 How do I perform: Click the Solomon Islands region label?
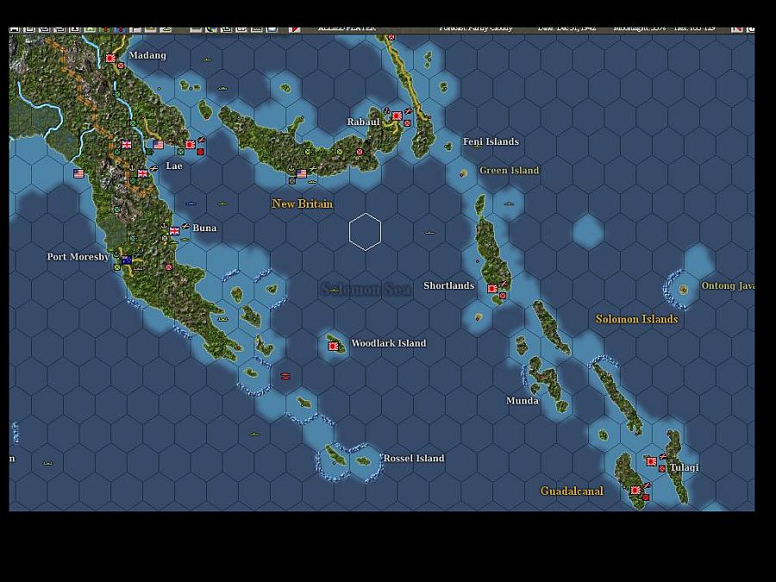point(637,319)
